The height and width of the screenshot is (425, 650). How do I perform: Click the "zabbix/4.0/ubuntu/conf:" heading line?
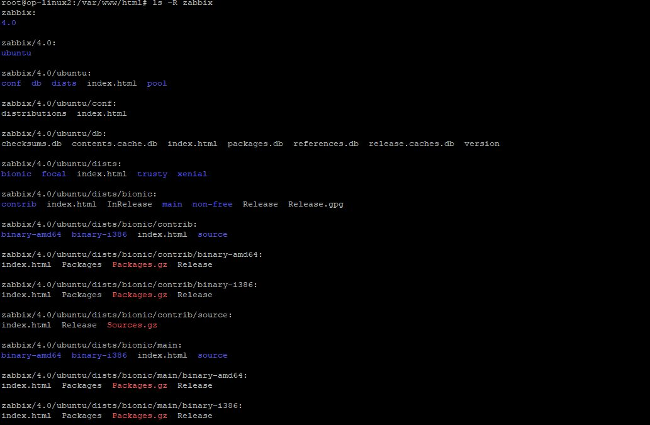pos(59,104)
